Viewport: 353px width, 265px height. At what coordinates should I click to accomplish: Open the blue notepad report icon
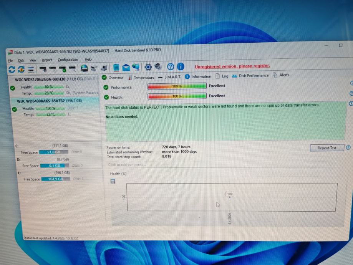(116, 68)
